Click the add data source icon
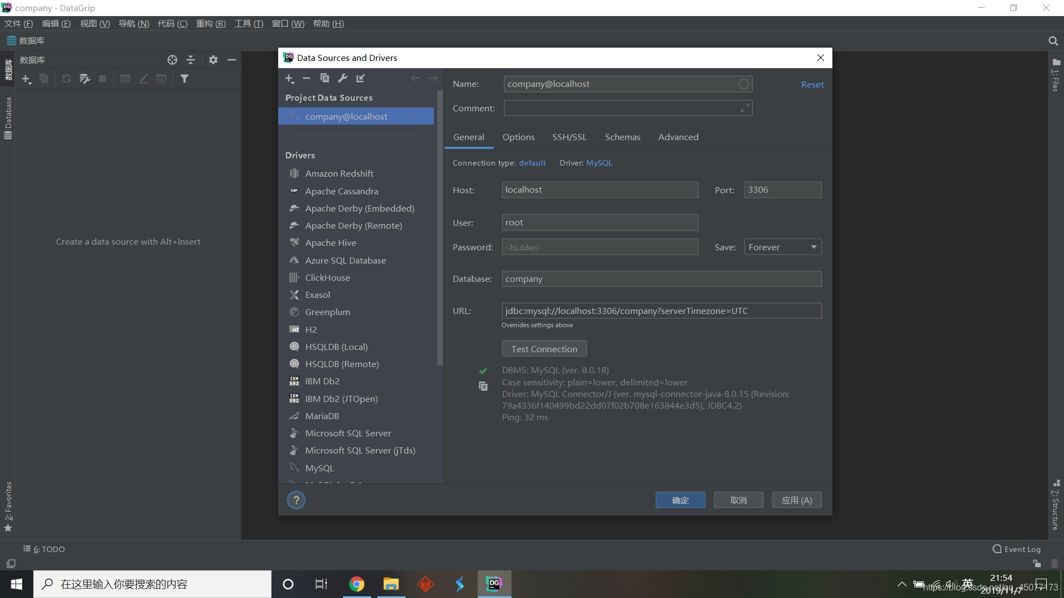 [289, 78]
